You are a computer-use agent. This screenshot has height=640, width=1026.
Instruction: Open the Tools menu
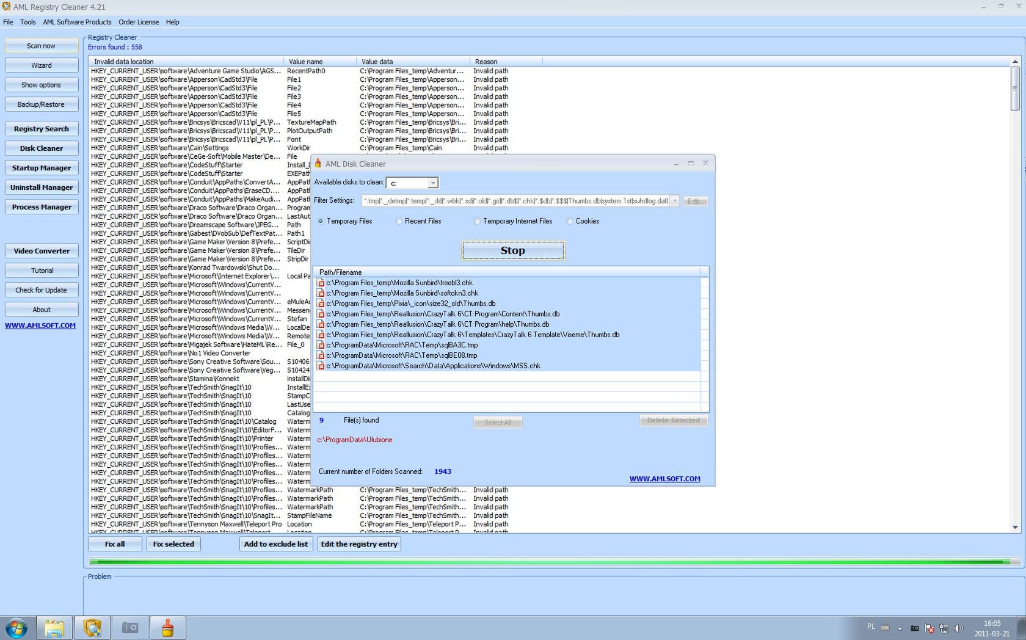click(27, 22)
